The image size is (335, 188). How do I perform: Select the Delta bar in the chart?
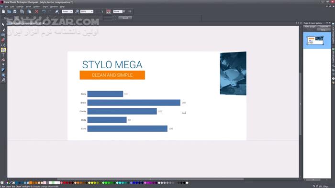107,120
